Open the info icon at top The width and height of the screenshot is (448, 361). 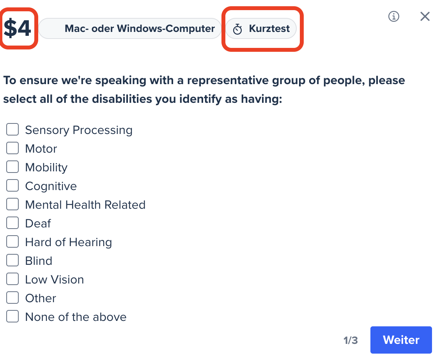[x=393, y=16]
